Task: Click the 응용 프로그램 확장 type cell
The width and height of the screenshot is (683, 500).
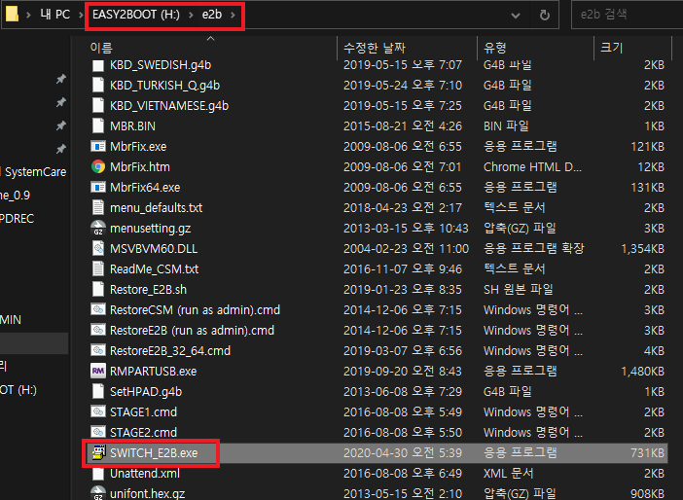Action: [x=533, y=249]
